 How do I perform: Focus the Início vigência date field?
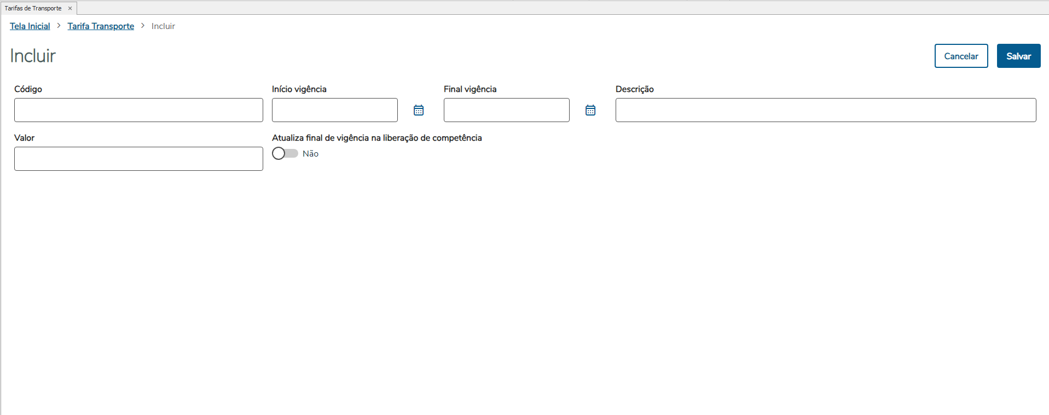tap(335, 110)
